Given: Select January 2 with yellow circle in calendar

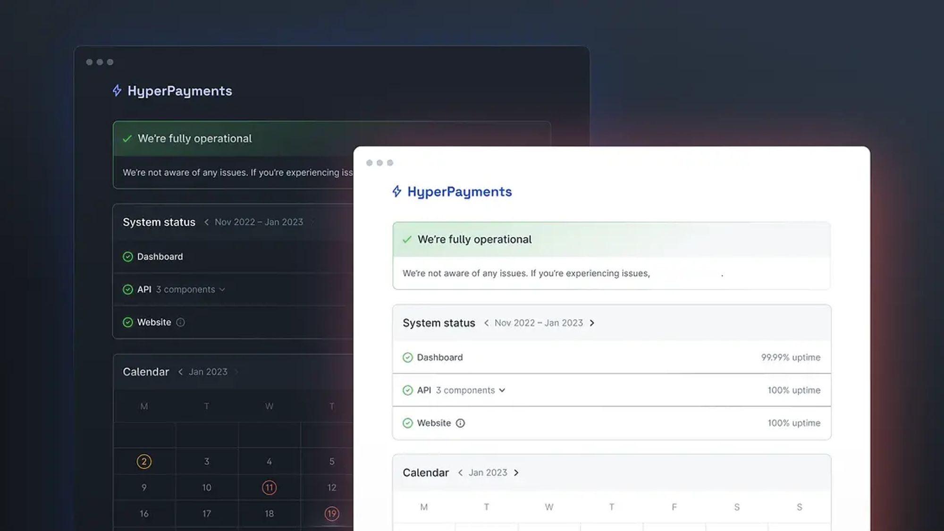Looking at the screenshot, I should [x=144, y=461].
